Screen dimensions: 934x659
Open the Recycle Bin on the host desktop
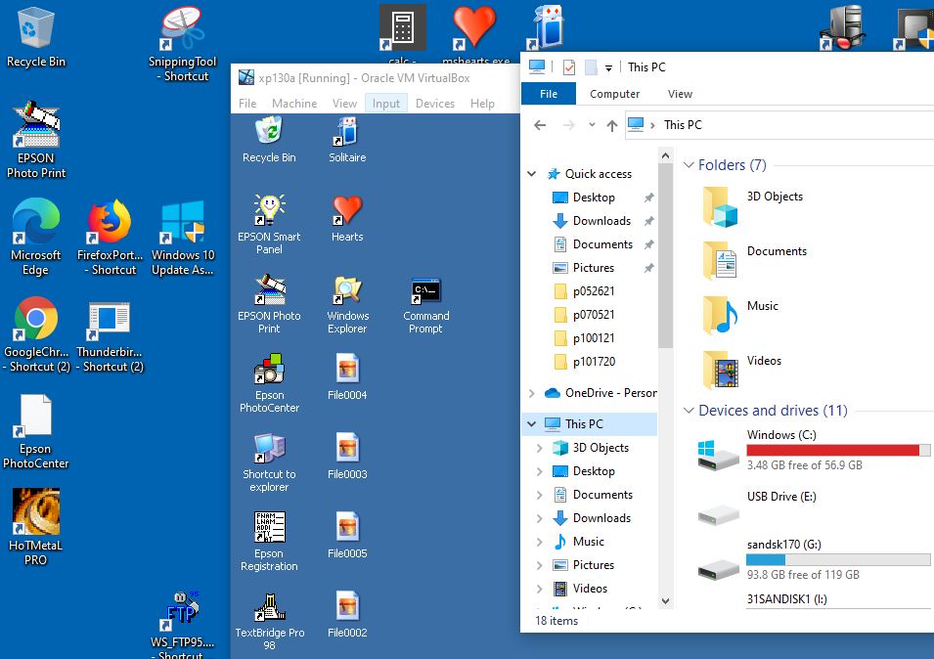(36, 37)
